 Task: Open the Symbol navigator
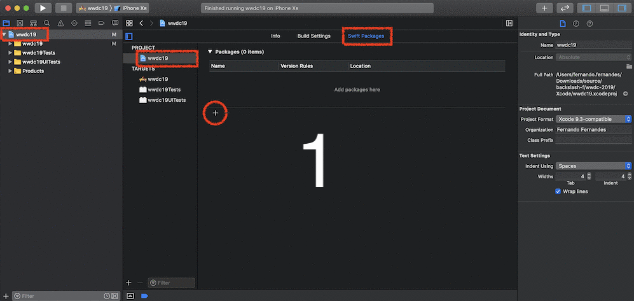34,23
